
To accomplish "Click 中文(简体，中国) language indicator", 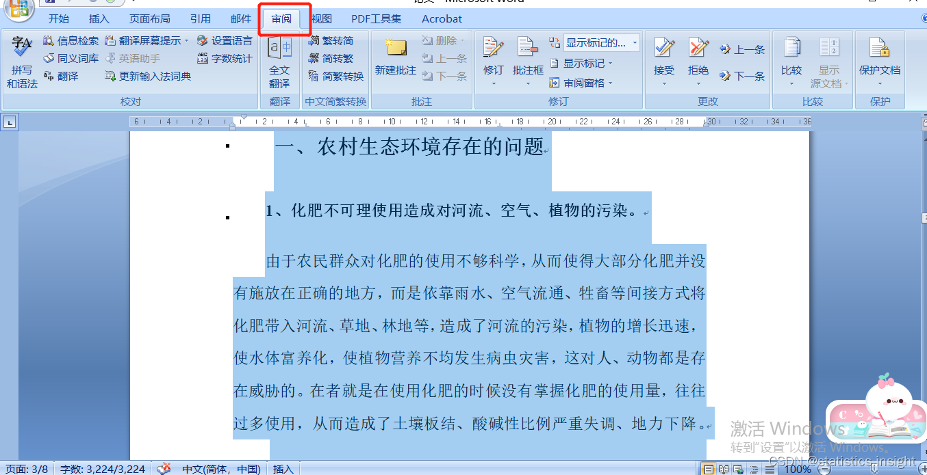I will click(x=220, y=469).
